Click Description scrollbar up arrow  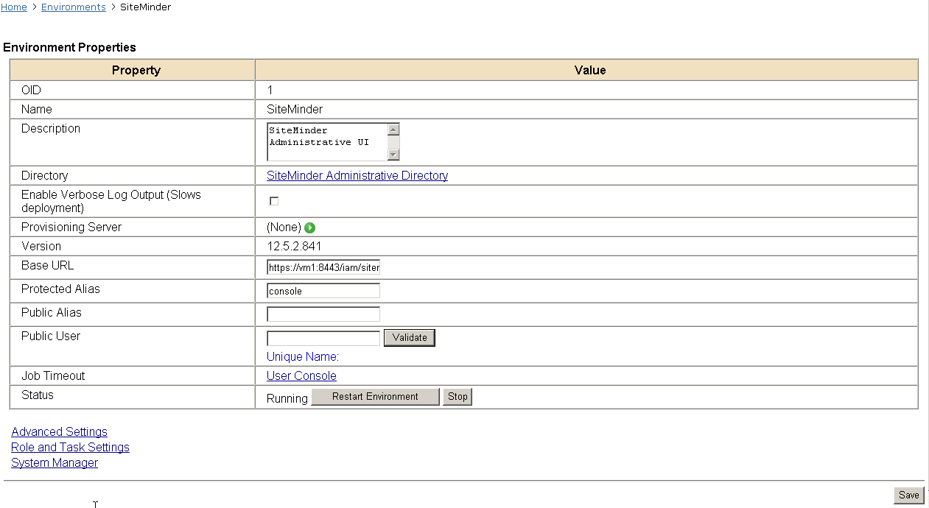[393, 130]
